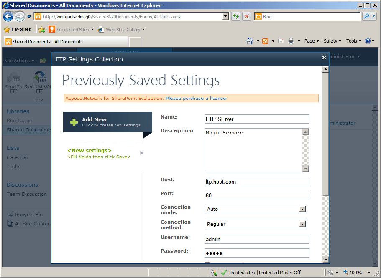
Task: Open Suggested Sites link
Action: (x=71, y=30)
